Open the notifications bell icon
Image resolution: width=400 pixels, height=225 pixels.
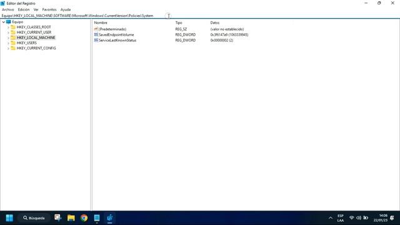392,218
